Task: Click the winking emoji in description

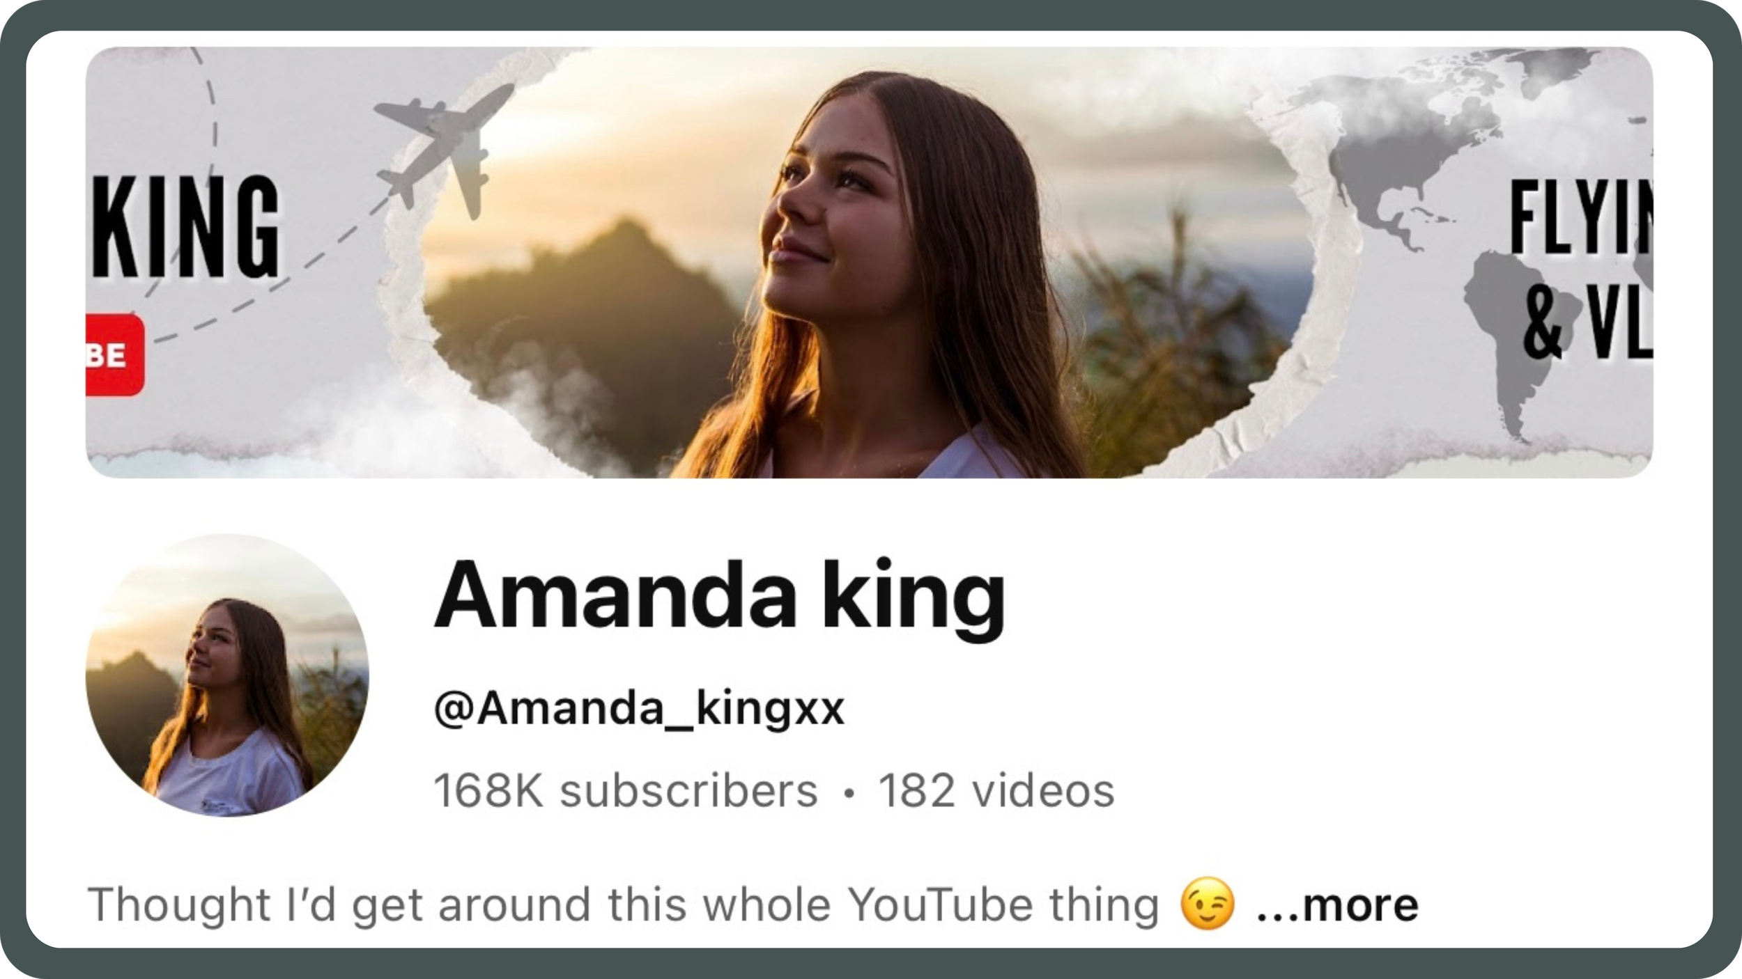Action: pyautogui.click(x=1208, y=904)
